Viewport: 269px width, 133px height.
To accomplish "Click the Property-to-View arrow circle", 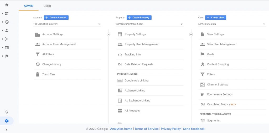I will 191,34.
